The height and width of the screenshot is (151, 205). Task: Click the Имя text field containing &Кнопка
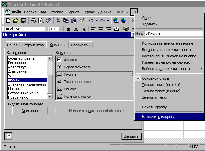click(x=174, y=34)
